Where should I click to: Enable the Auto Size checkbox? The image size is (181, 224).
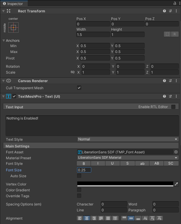pyautogui.click(x=79, y=176)
